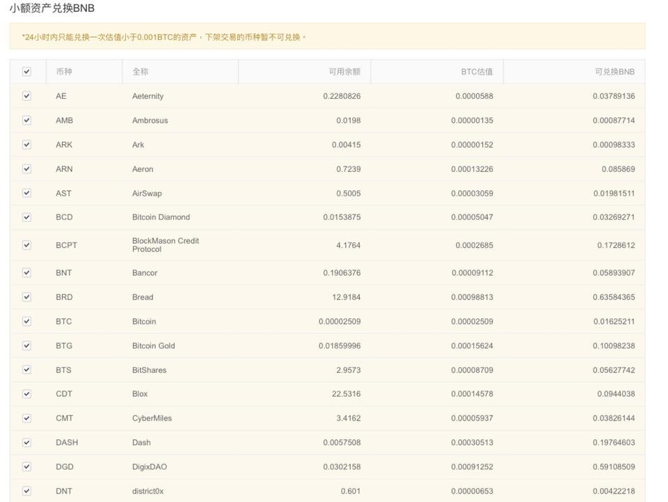Screen dimensions: 668x502
Task: Click the Bancor name cell
Action: [x=145, y=273]
